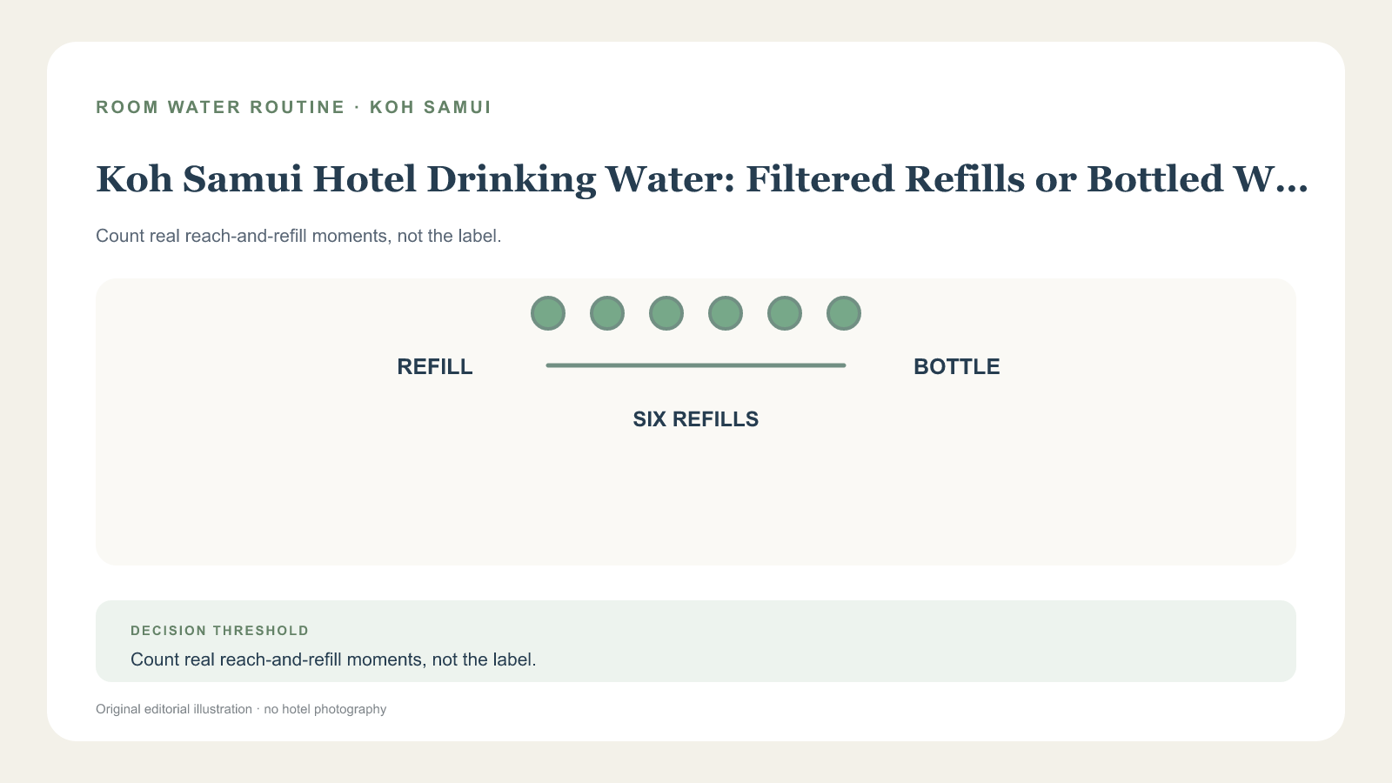Click the first green refill dot
The height and width of the screenshot is (783, 1392).
[x=548, y=313]
